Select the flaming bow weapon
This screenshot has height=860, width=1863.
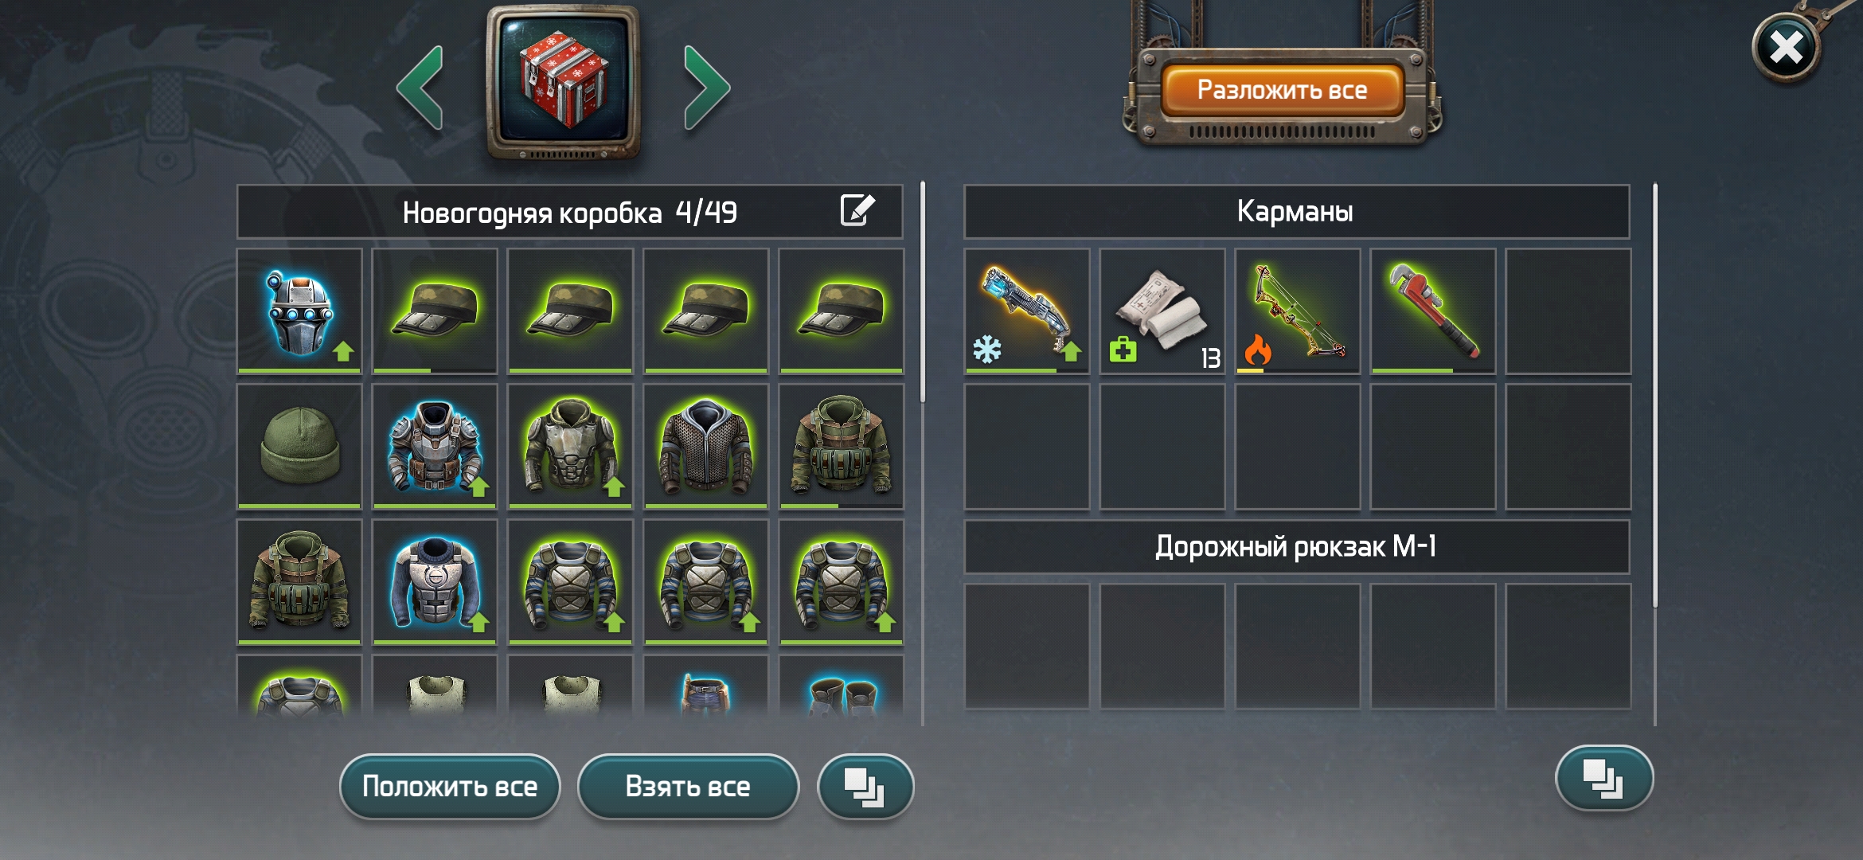[x=1298, y=311]
